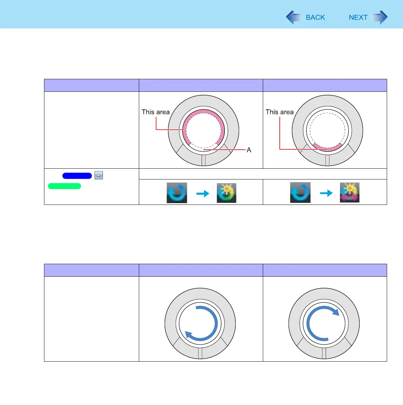
Task: Click the blue circular arrow icon in the right column
Action: coord(300,193)
